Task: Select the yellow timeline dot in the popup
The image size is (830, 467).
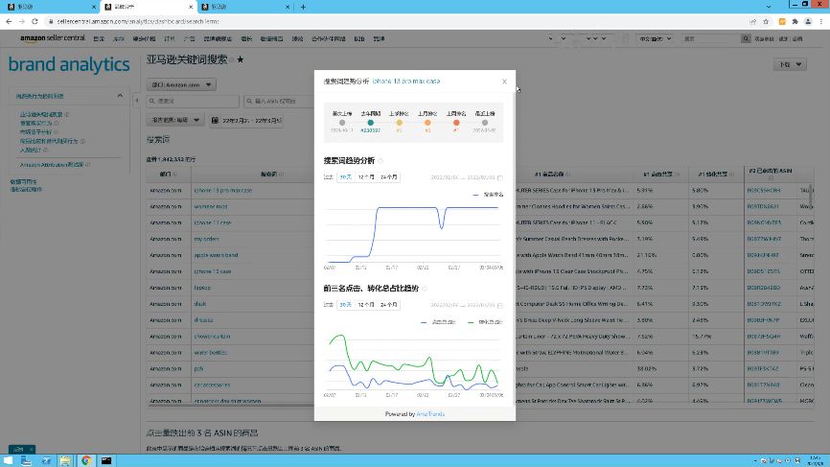Action: [x=399, y=123]
